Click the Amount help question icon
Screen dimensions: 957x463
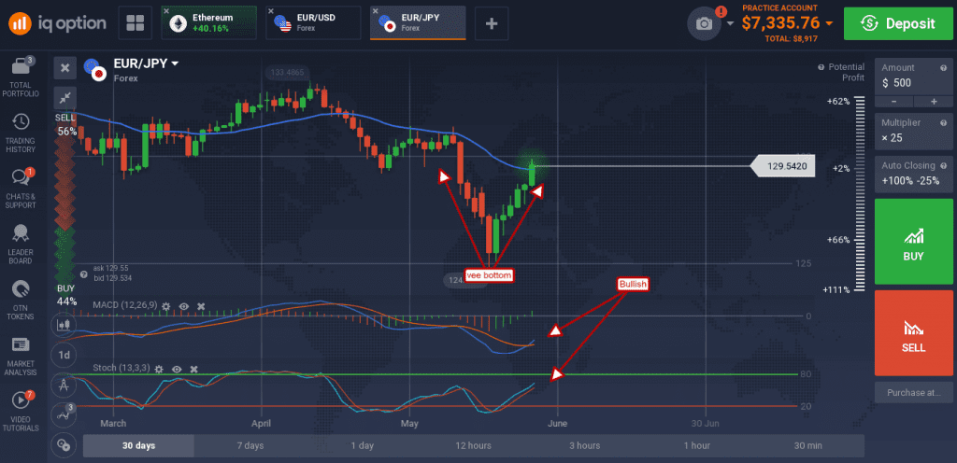(944, 67)
